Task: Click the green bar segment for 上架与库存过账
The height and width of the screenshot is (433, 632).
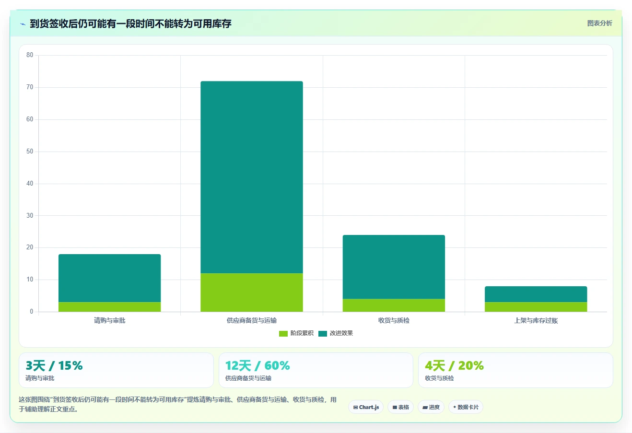Action: pyautogui.click(x=536, y=307)
